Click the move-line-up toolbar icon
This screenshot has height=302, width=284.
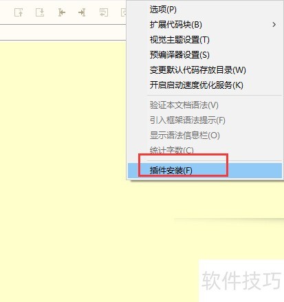click(x=19, y=12)
